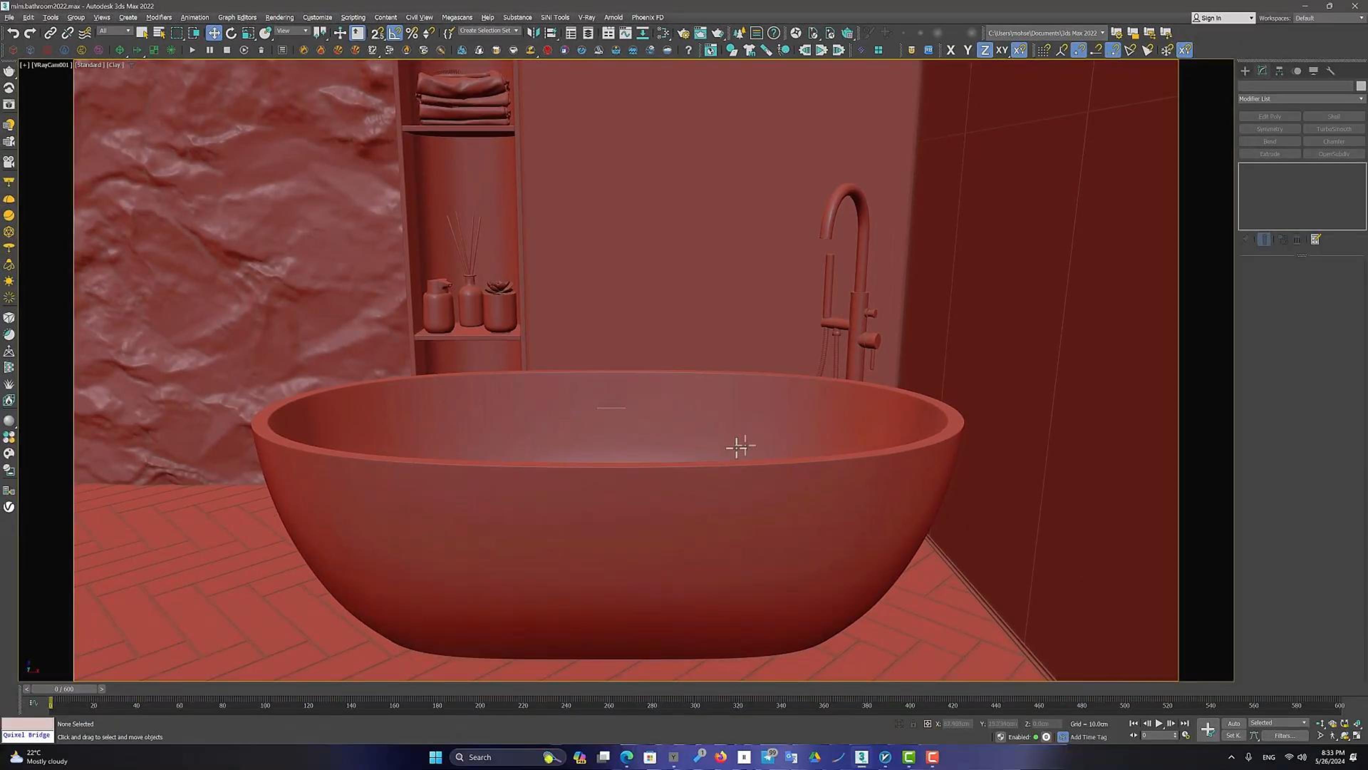Click the Undo arrow icon
Image resolution: width=1368 pixels, height=770 pixels.
pyautogui.click(x=13, y=33)
